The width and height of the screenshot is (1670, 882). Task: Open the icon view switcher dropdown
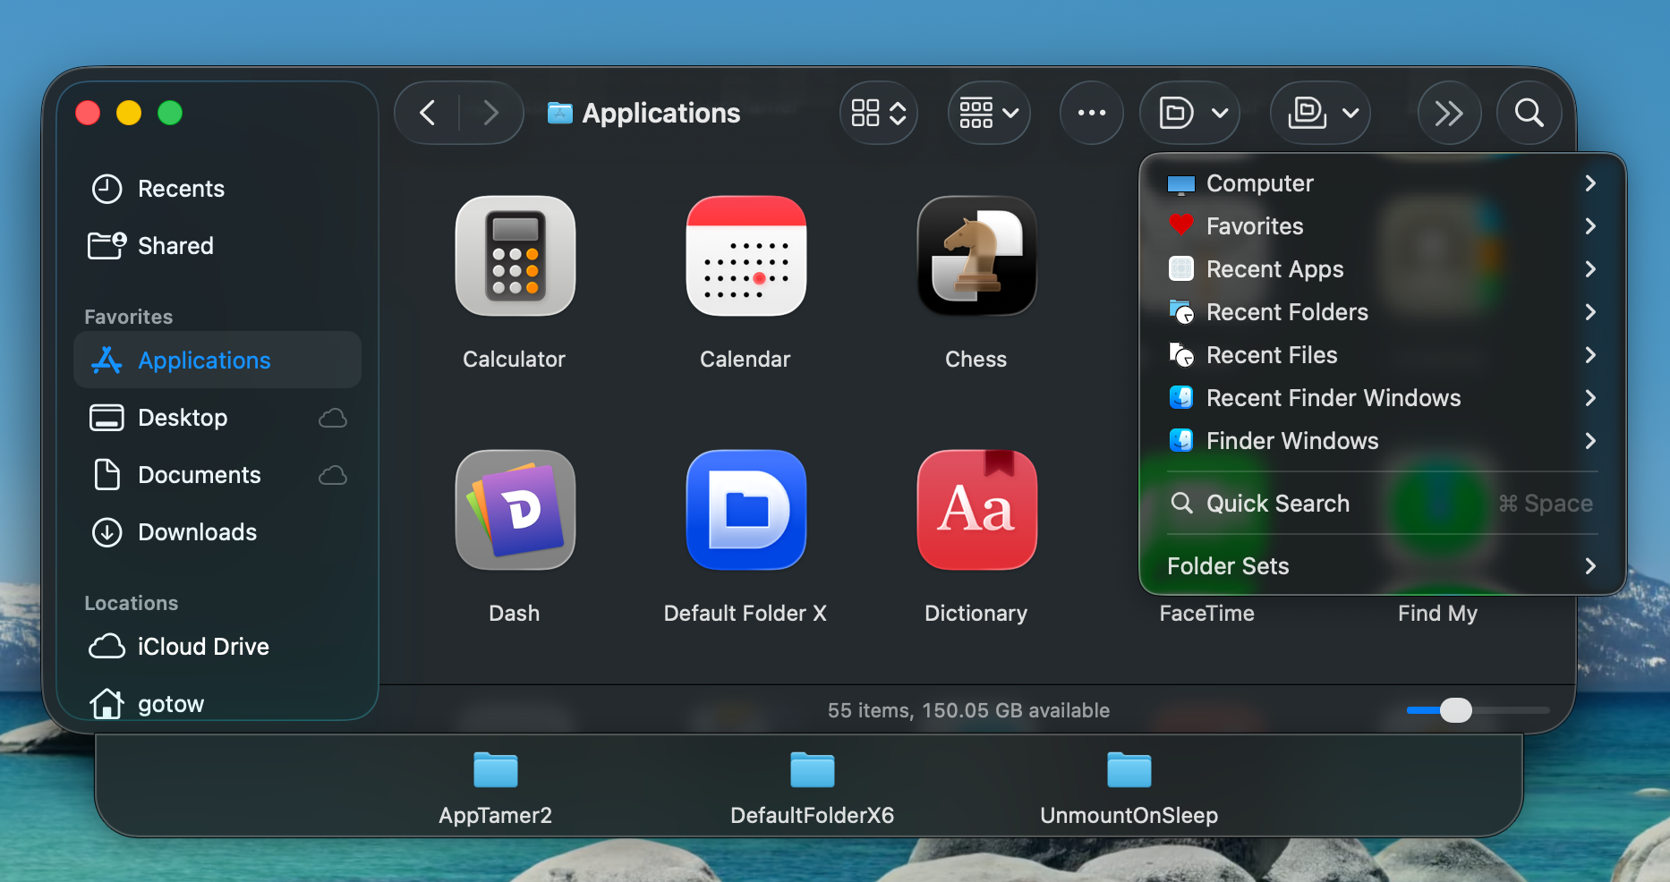click(879, 113)
